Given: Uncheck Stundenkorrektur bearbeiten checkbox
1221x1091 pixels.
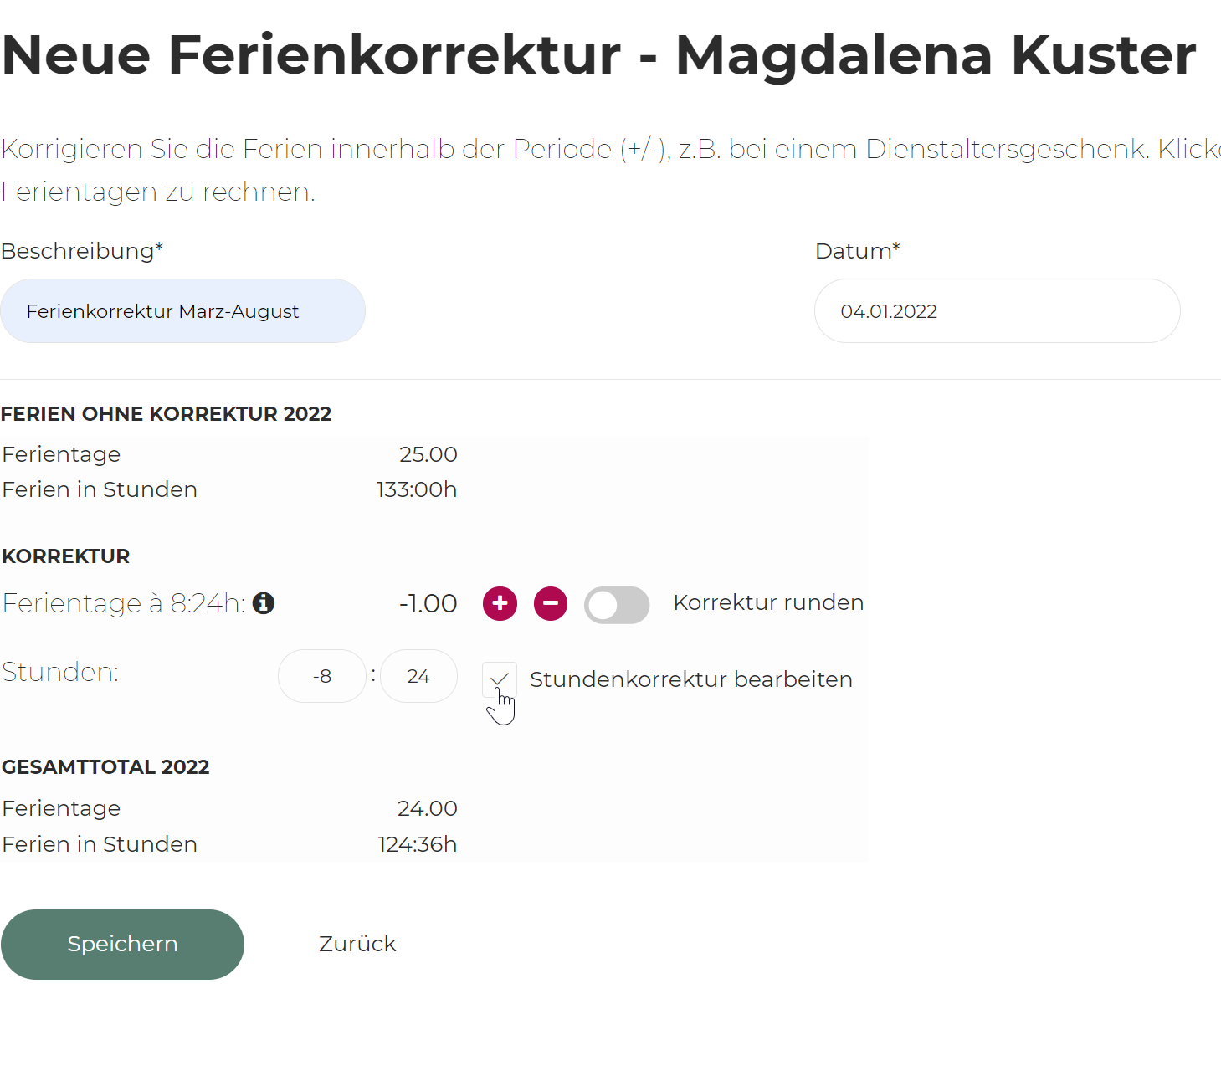Looking at the screenshot, I should [500, 679].
